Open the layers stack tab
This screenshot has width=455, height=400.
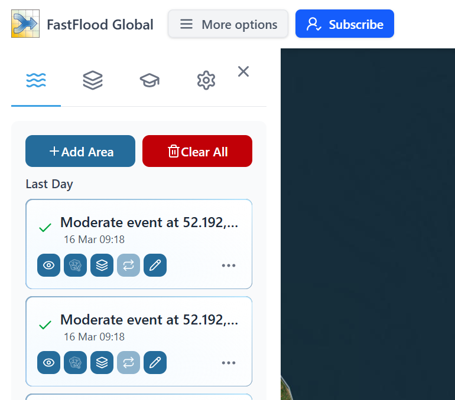tap(93, 80)
